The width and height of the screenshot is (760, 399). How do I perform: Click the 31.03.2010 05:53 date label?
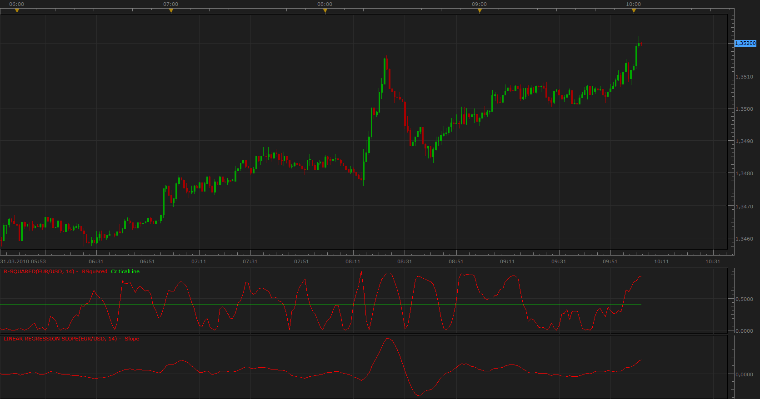23,261
